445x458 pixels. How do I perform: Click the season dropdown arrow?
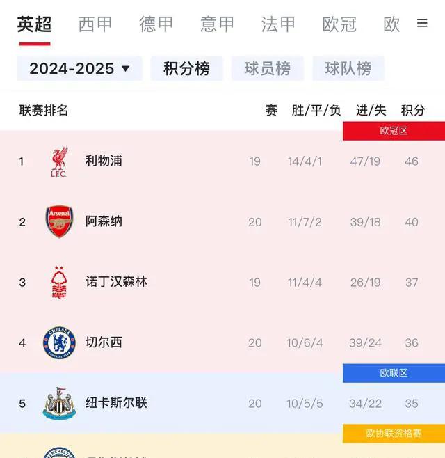(125, 69)
